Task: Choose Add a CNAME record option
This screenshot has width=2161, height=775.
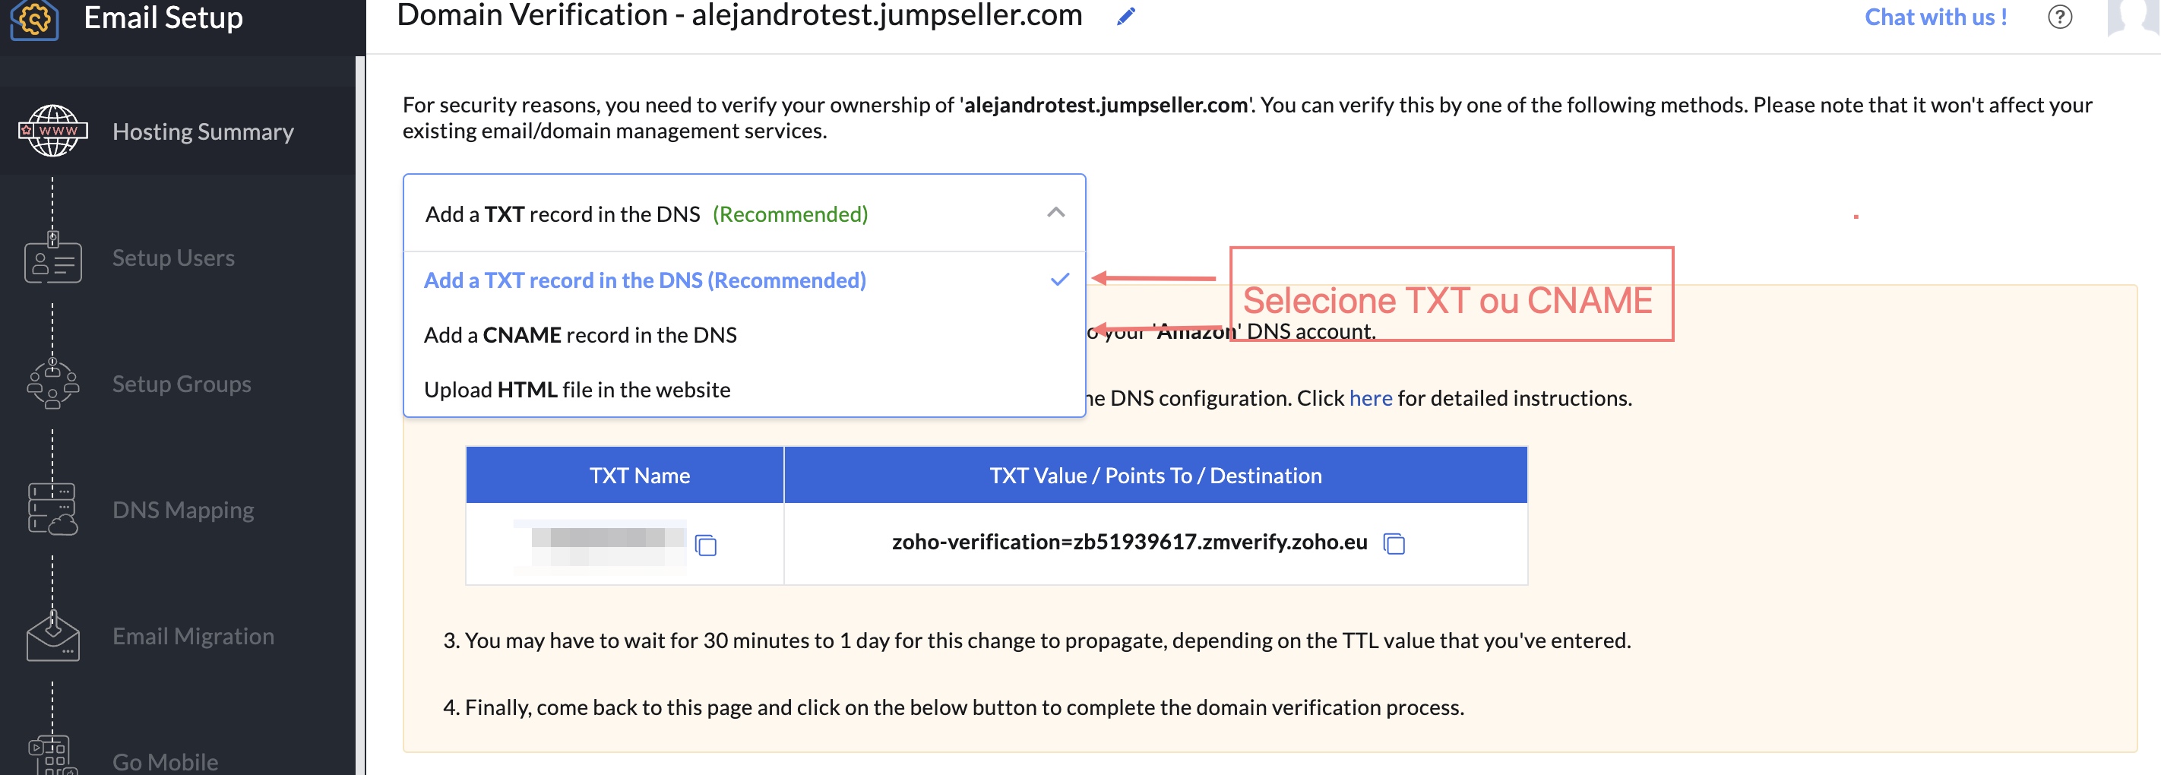Action: (x=580, y=334)
